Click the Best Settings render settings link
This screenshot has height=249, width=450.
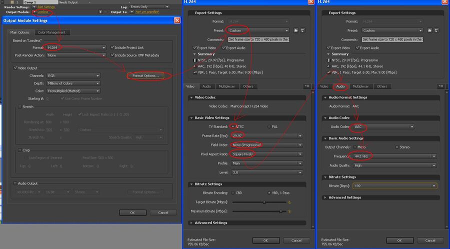[x=46, y=7]
